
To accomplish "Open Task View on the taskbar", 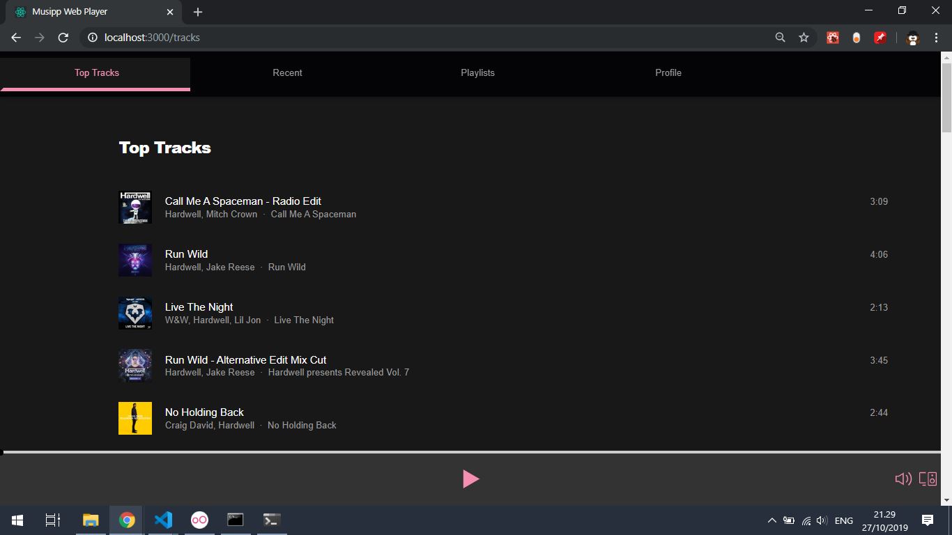I will tap(53, 520).
